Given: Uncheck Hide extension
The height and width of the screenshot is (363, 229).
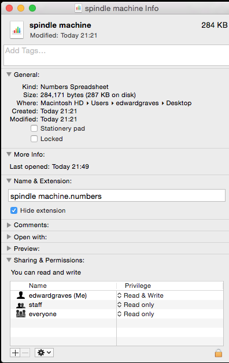Looking at the screenshot, I should pos(14,210).
